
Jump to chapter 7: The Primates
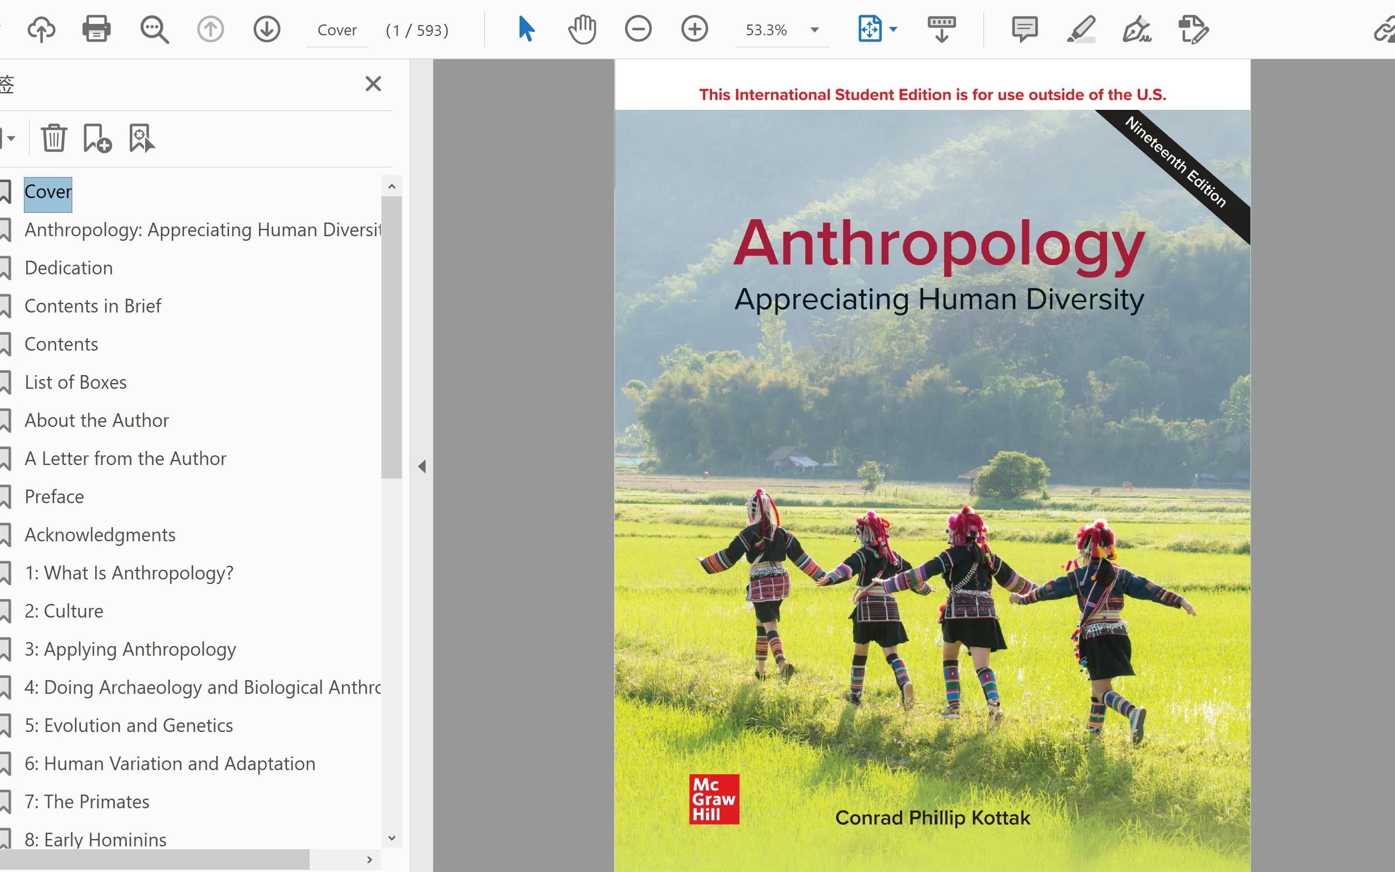point(87,801)
